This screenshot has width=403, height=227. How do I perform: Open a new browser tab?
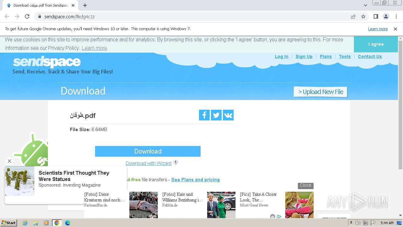pos(85,5)
